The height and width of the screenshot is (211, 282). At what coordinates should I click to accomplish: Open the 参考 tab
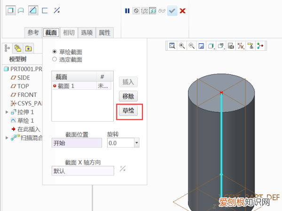[33, 32]
